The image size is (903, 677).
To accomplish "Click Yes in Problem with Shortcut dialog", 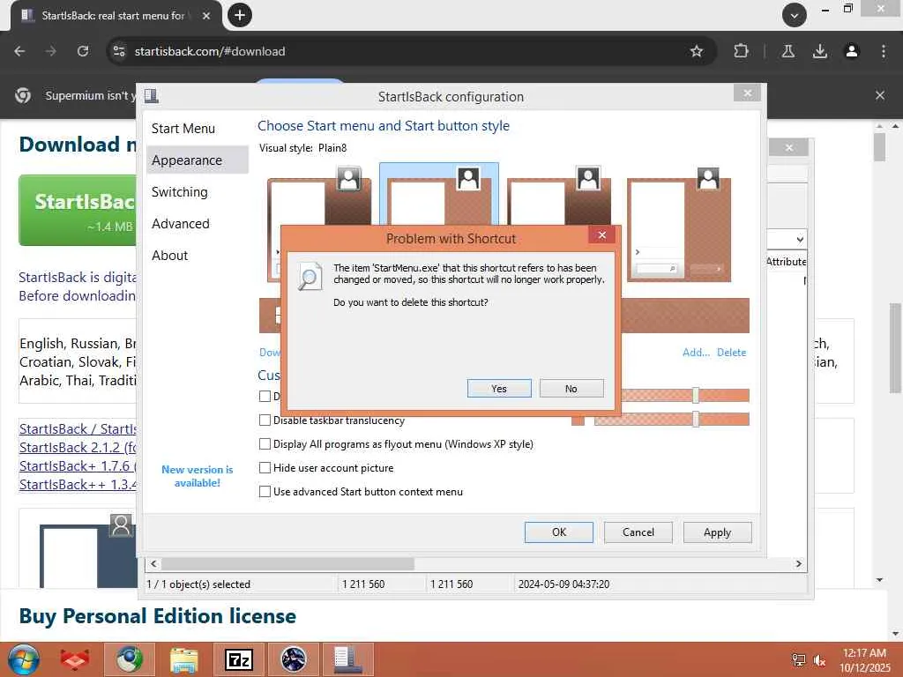I will [x=499, y=389].
